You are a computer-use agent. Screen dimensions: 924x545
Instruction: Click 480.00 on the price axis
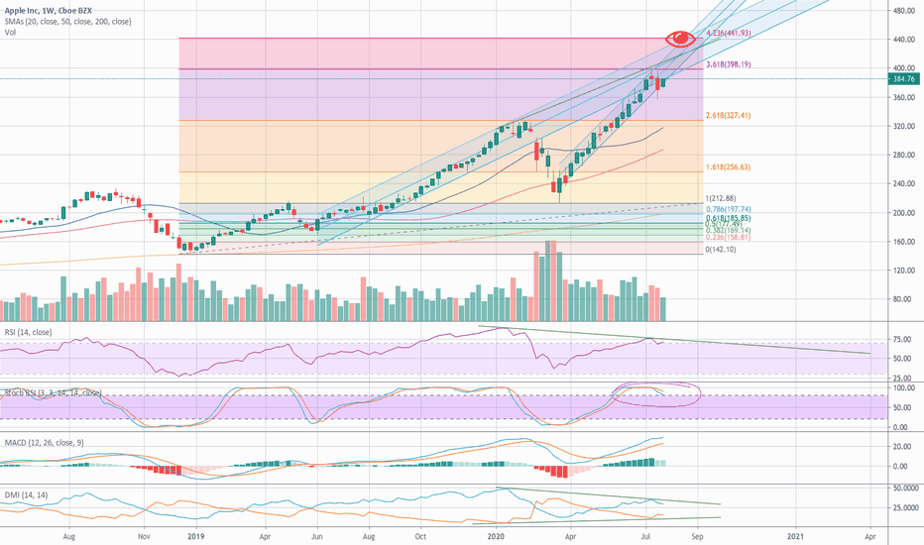point(904,11)
